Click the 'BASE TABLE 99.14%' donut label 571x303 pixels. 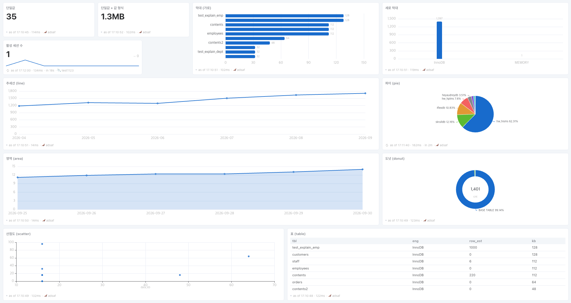[x=491, y=210]
